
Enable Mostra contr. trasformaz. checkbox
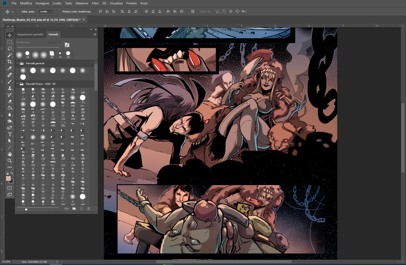(x=60, y=11)
